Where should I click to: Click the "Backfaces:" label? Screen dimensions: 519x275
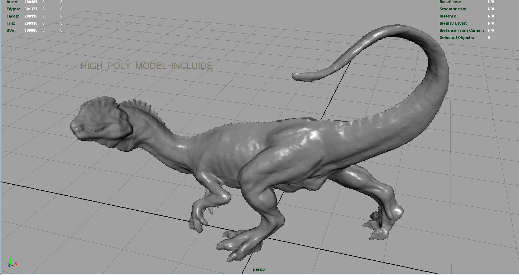coord(450,2)
